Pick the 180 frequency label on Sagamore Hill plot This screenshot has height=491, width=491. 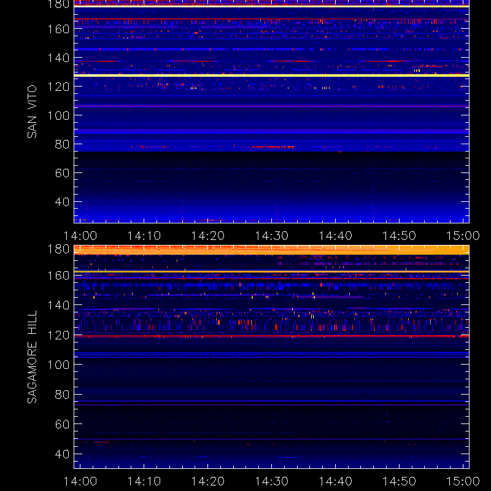[58, 249]
